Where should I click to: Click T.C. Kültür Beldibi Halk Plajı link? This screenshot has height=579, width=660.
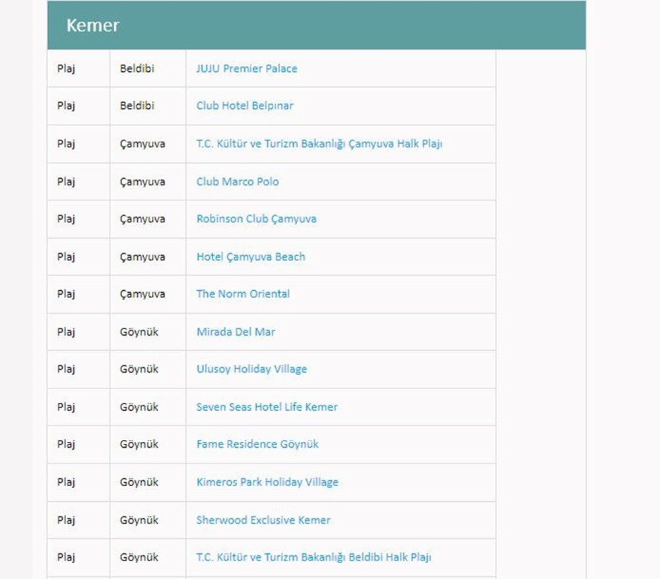pyautogui.click(x=313, y=558)
